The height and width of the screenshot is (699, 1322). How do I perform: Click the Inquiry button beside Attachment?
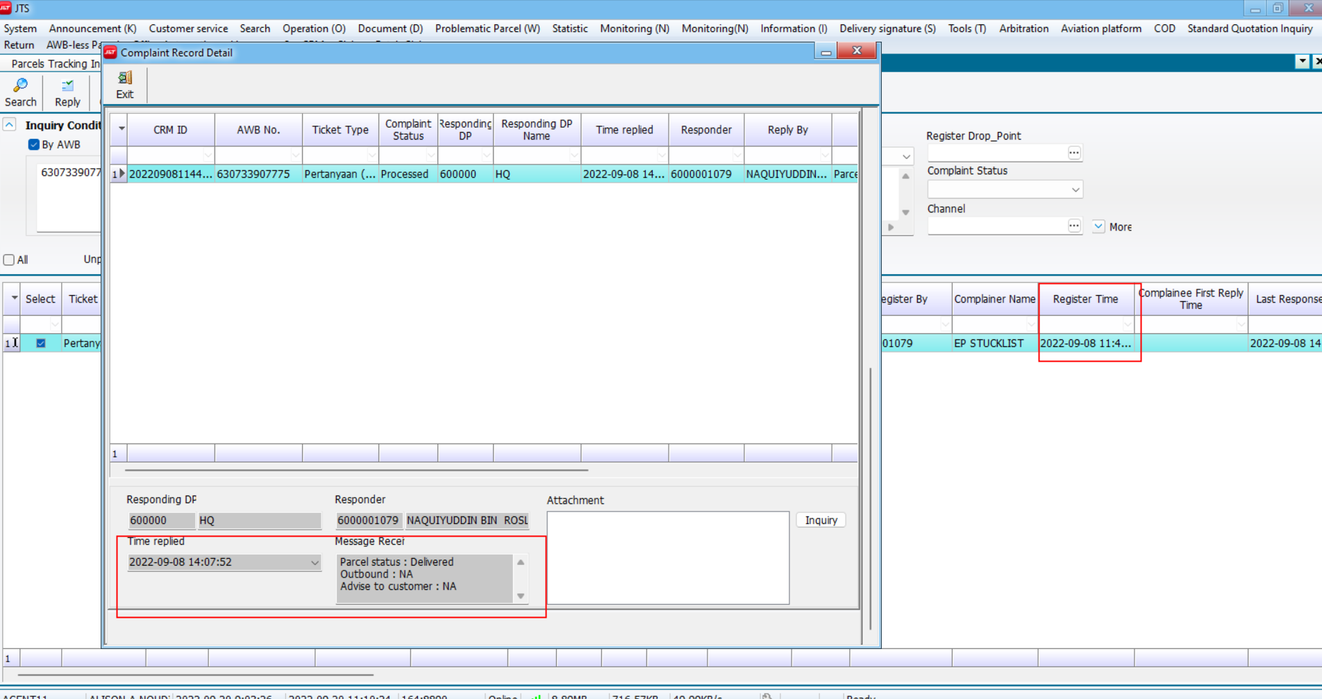(x=821, y=520)
